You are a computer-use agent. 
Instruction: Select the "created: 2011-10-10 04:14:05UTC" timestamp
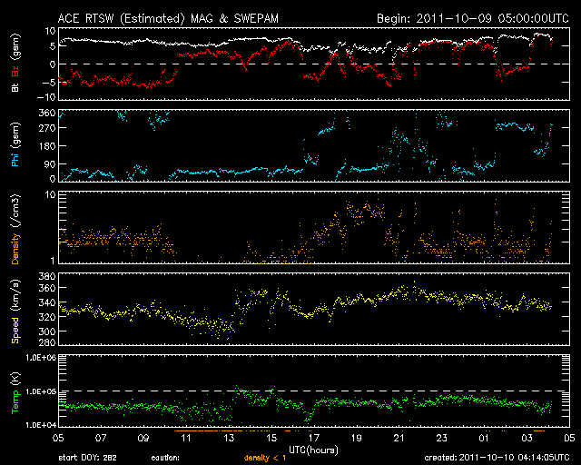(x=497, y=458)
